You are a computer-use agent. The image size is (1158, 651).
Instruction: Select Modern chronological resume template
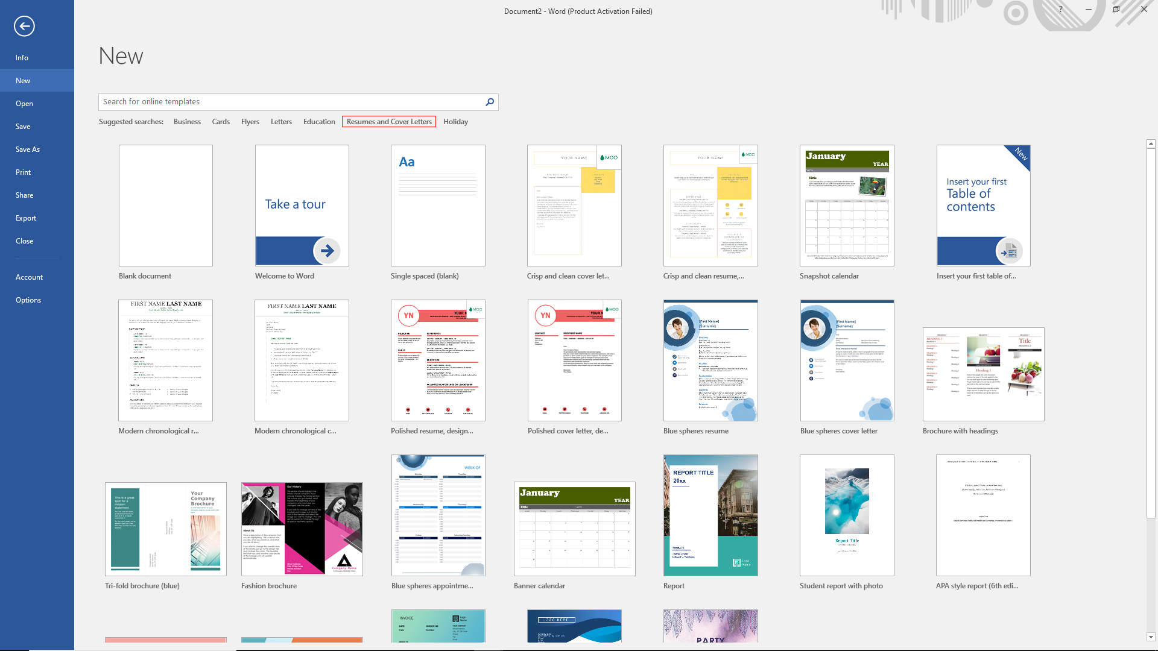[x=166, y=360]
